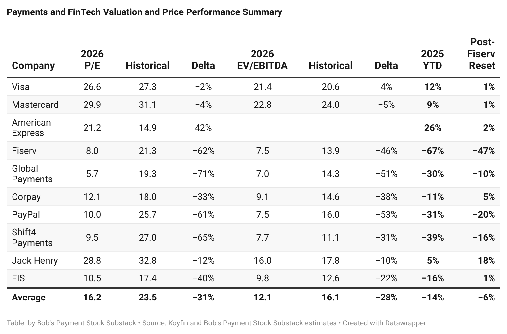Select the Fiserv company cell
Image resolution: width=507 pixels, height=334 pixels.
point(24,151)
